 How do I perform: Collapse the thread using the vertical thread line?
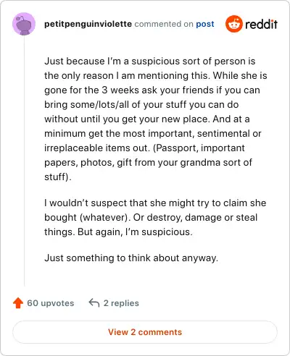24,161
